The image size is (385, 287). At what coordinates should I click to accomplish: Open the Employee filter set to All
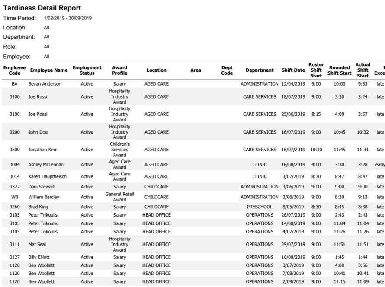(x=46, y=56)
